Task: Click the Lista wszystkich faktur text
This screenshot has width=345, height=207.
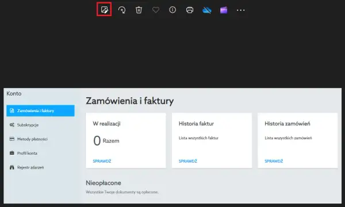Action: click(198, 138)
